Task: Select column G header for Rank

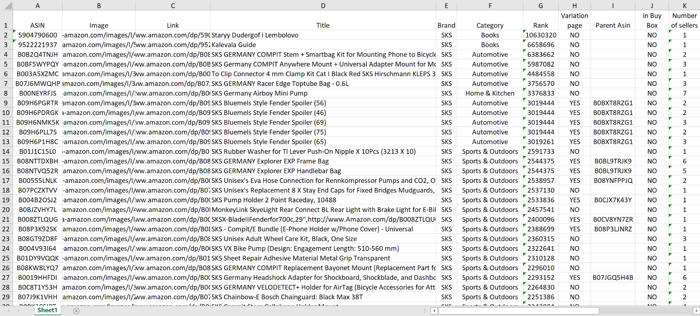Action: [x=540, y=6]
